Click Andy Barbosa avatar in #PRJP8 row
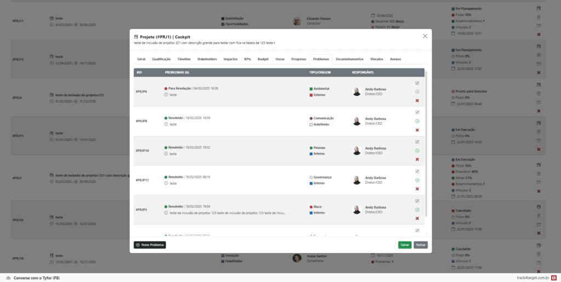 (357, 121)
